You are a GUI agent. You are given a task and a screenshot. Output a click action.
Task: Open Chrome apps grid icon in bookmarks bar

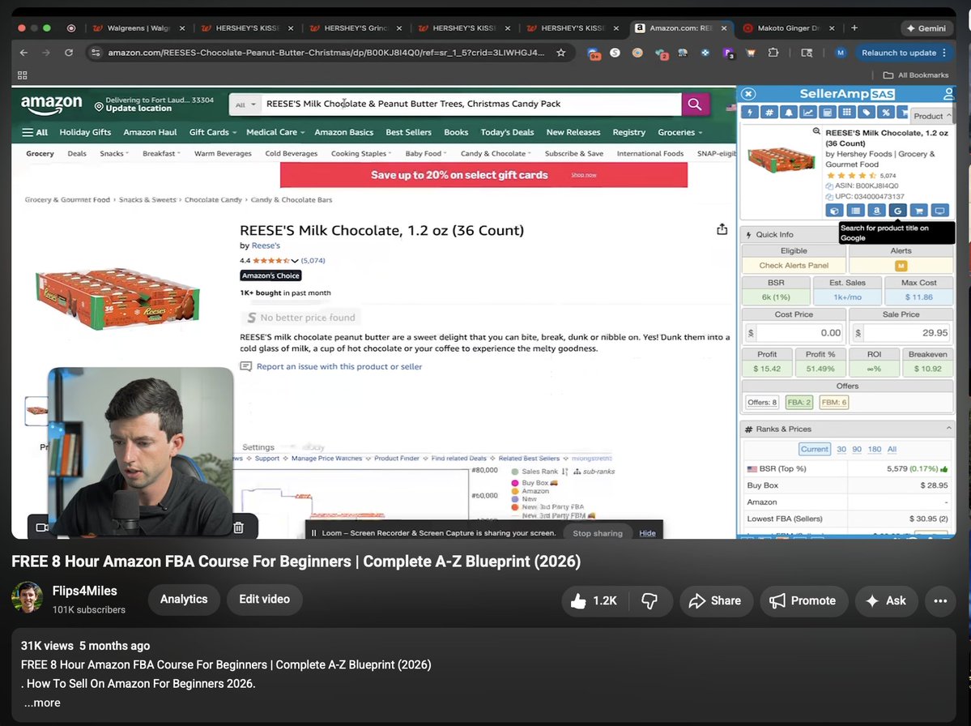23,75
